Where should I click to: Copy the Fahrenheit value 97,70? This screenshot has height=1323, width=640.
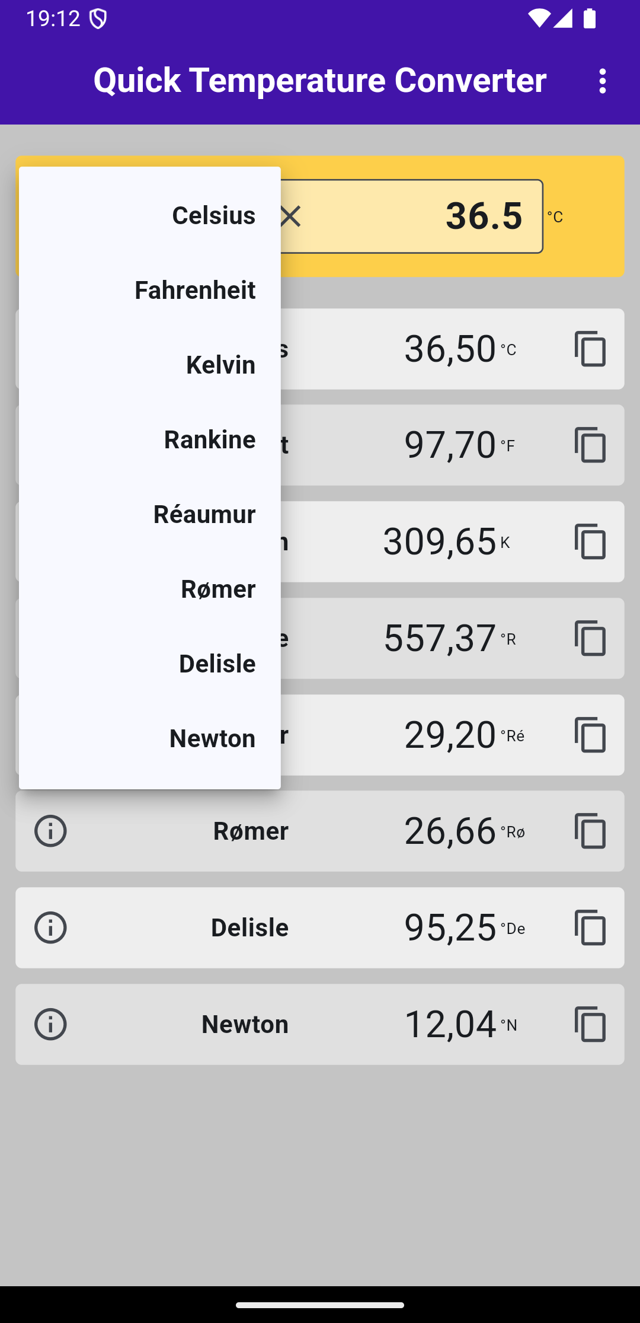tap(590, 445)
